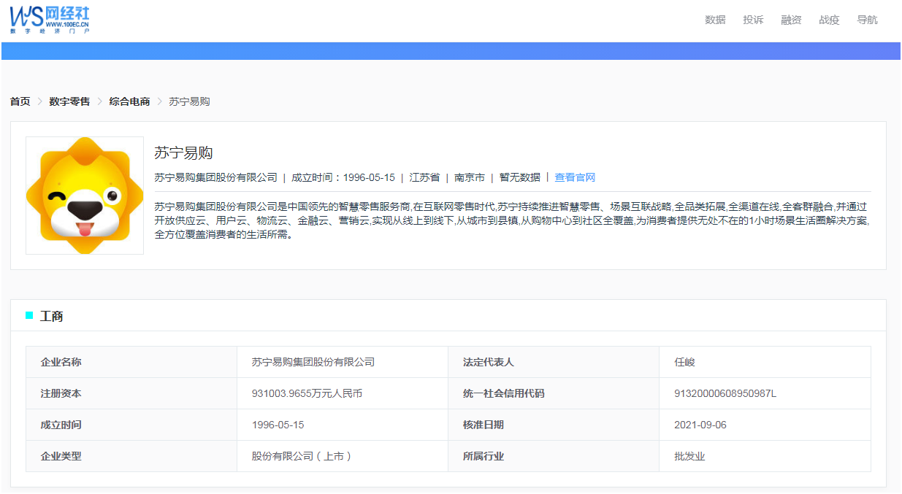Viewport: 902px width, 494px height.
Task: Select the 统一社会信用代码 label cell
Action: [554, 393]
